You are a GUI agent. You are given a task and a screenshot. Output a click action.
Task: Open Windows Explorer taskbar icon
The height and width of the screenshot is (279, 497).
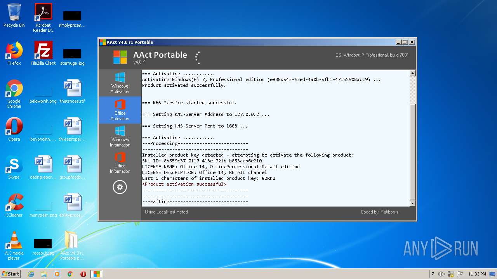pos(44,274)
